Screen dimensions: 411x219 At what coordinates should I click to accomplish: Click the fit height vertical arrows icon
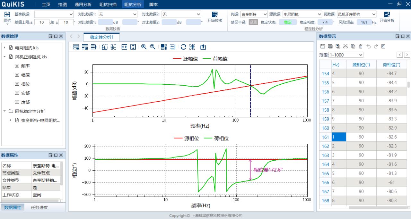pyautogui.click(x=133, y=47)
